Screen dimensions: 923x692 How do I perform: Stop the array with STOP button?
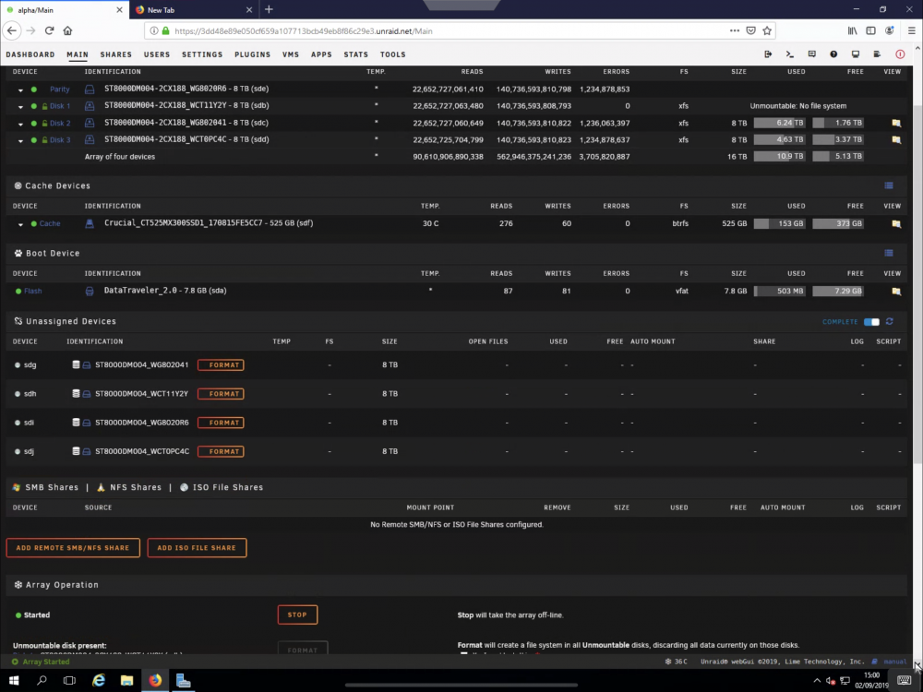tap(297, 614)
